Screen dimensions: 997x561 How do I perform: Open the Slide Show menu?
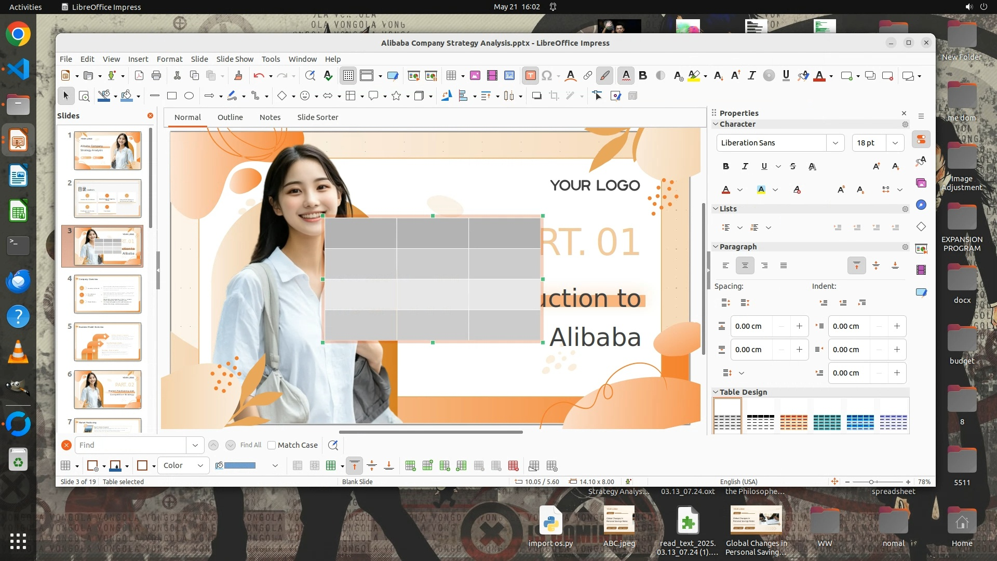(x=235, y=59)
